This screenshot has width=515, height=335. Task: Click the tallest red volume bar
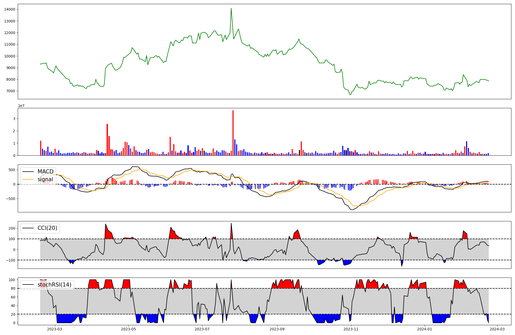click(233, 133)
